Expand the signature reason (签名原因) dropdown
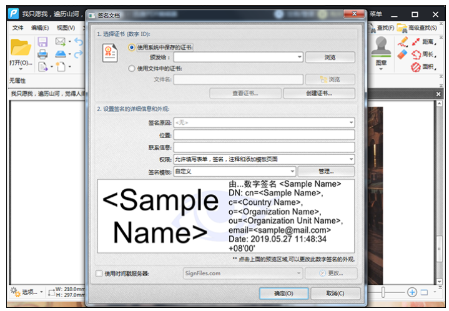The width and height of the screenshot is (449, 311). 351,122
